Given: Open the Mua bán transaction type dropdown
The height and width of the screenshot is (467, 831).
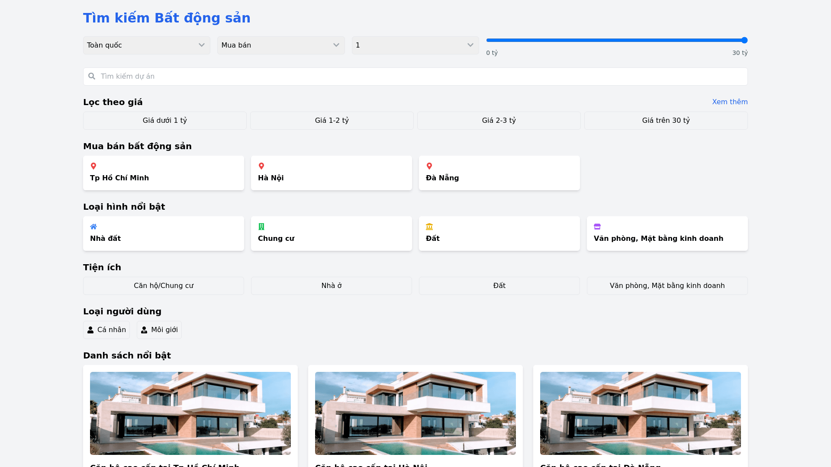Looking at the screenshot, I should [281, 45].
